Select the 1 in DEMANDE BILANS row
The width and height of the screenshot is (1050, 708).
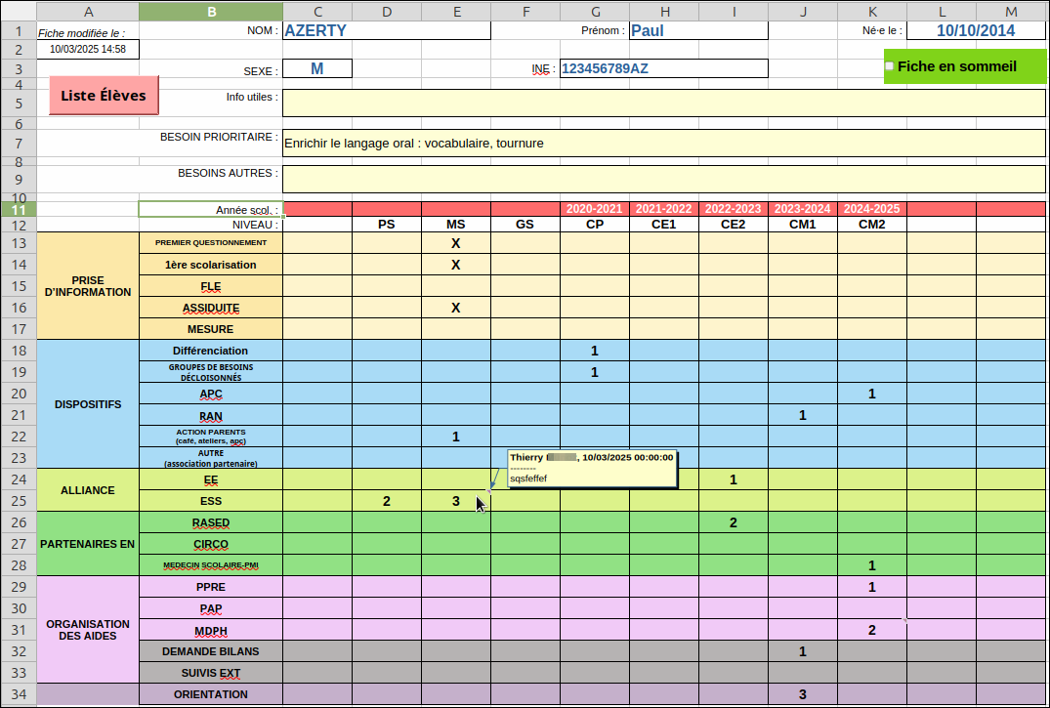click(x=802, y=651)
